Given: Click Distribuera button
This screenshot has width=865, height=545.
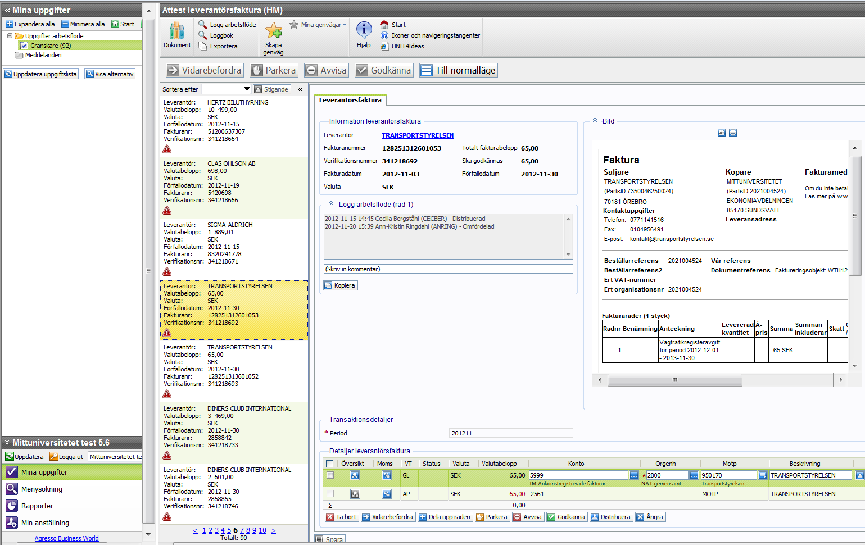Looking at the screenshot, I should click(611, 517).
